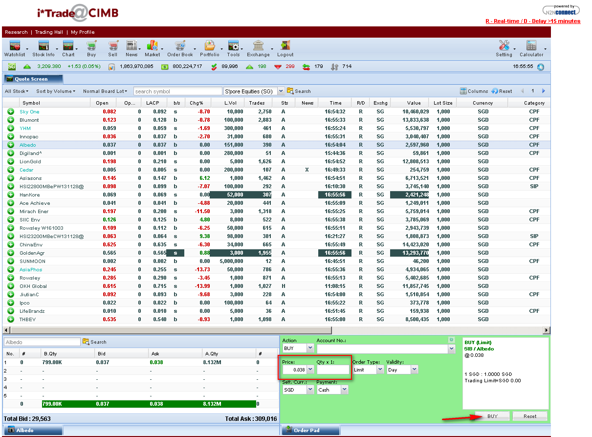Sort by the Symbol column header
The height and width of the screenshot is (437, 592).
pyautogui.click(x=55, y=103)
